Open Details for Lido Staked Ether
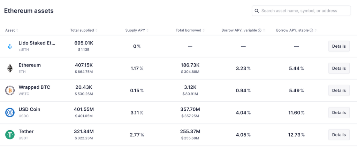Image resolution: width=357 pixels, height=150 pixels. click(x=339, y=46)
